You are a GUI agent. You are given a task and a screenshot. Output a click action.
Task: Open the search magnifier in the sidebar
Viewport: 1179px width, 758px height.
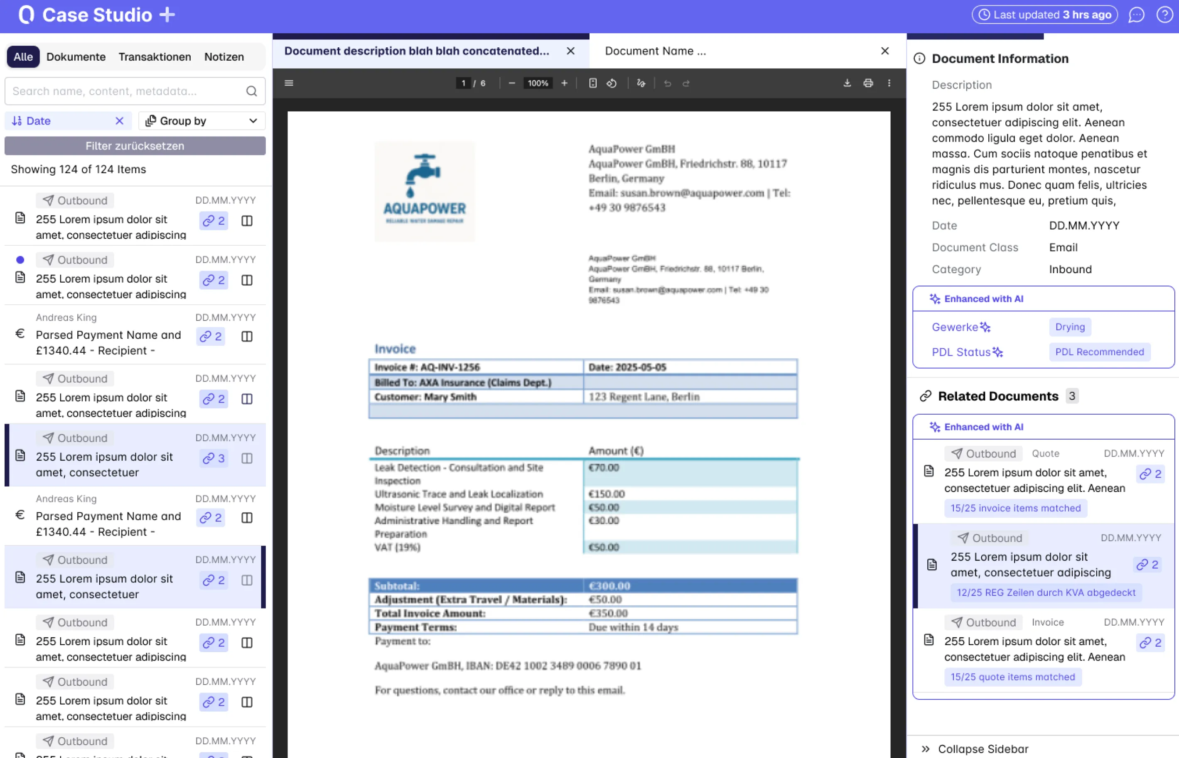[251, 91]
